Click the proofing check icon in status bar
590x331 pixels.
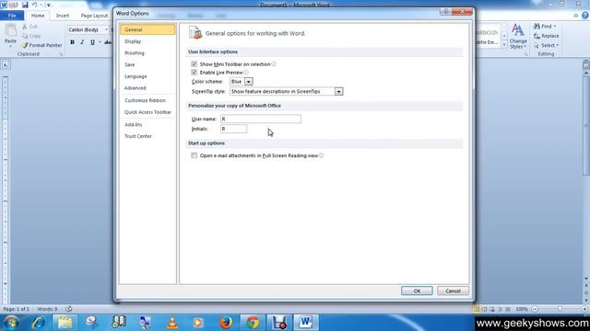69,309
